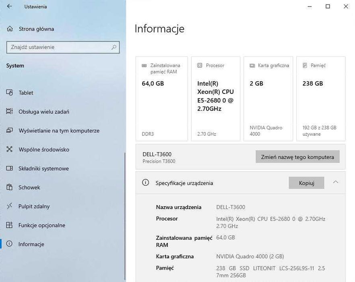This screenshot has height=282, width=355.
Task: Click the sidebar vertical scrollbar
Action: (x=125, y=216)
